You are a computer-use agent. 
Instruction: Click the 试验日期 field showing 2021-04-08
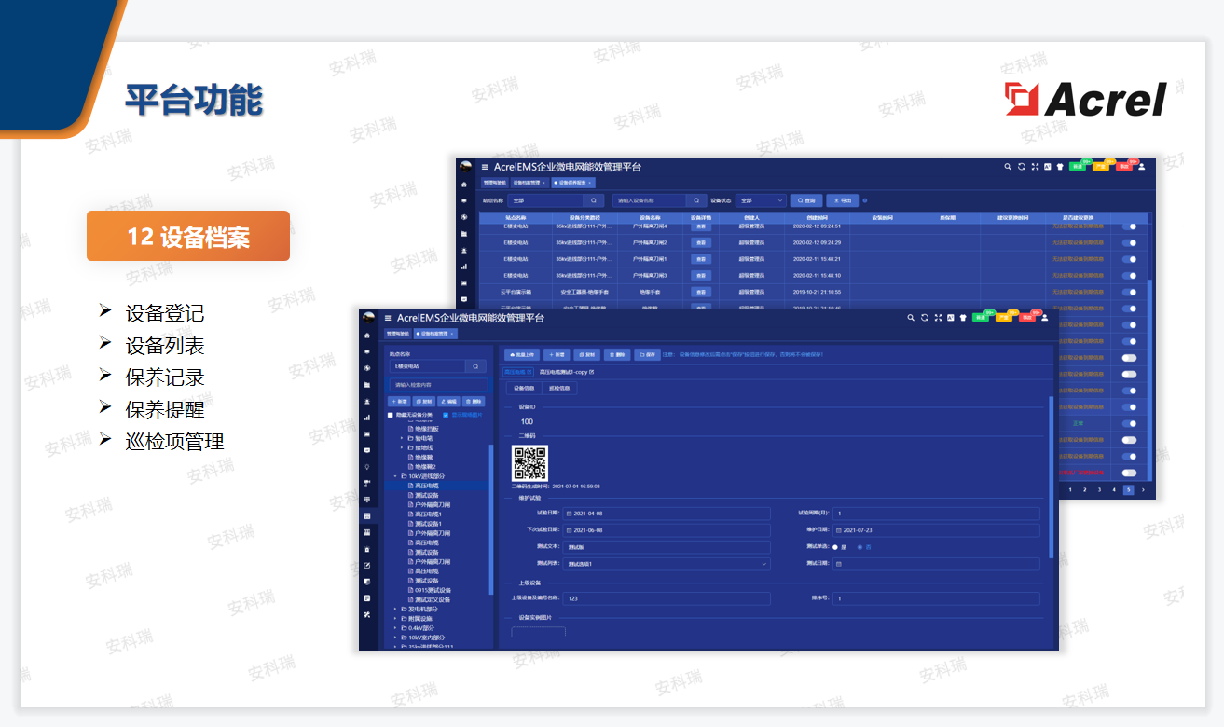pos(667,514)
